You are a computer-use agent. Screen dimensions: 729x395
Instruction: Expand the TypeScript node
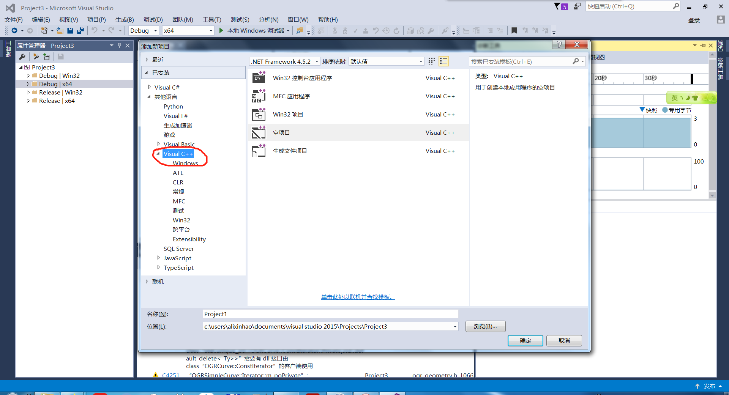pyautogui.click(x=159, y=267)
